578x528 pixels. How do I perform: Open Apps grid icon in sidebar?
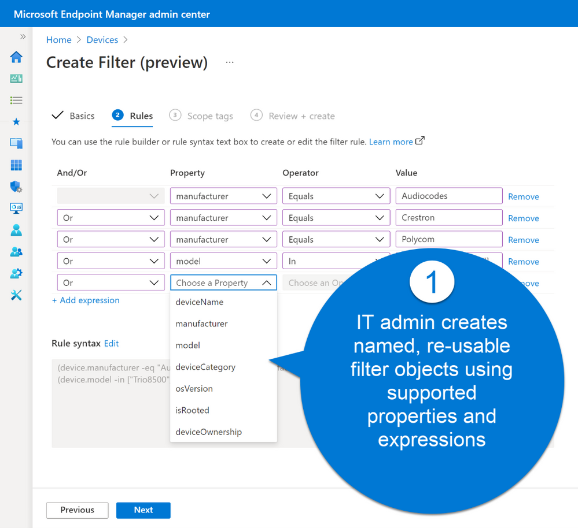(16, 165)
